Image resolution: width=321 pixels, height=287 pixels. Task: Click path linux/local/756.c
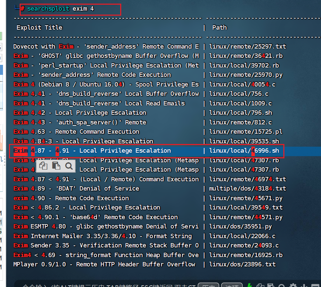239,94
